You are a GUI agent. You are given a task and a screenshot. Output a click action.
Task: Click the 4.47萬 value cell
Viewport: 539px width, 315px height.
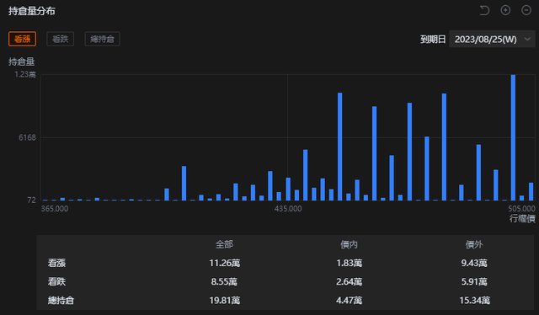[x=349, y=300]
